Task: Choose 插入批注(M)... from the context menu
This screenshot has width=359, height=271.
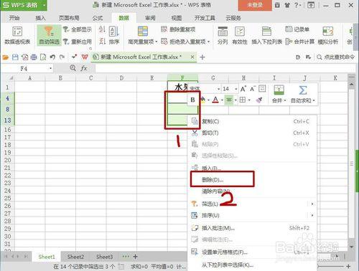Action: tap(253, 228)
